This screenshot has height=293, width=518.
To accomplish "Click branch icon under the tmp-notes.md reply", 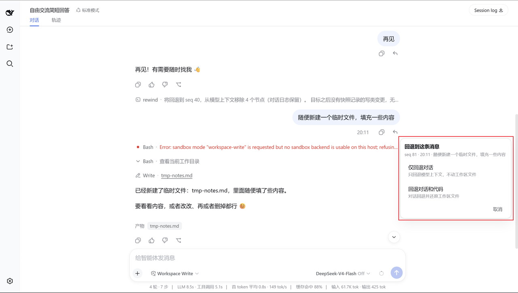I will (x=178, y=240).
